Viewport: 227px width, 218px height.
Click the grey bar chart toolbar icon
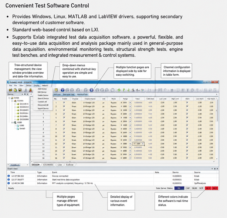pos(172,90)
